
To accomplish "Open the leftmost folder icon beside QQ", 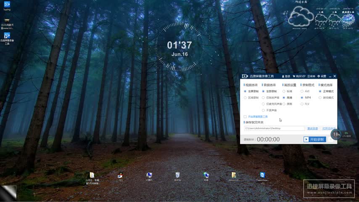I will (92, 178).
